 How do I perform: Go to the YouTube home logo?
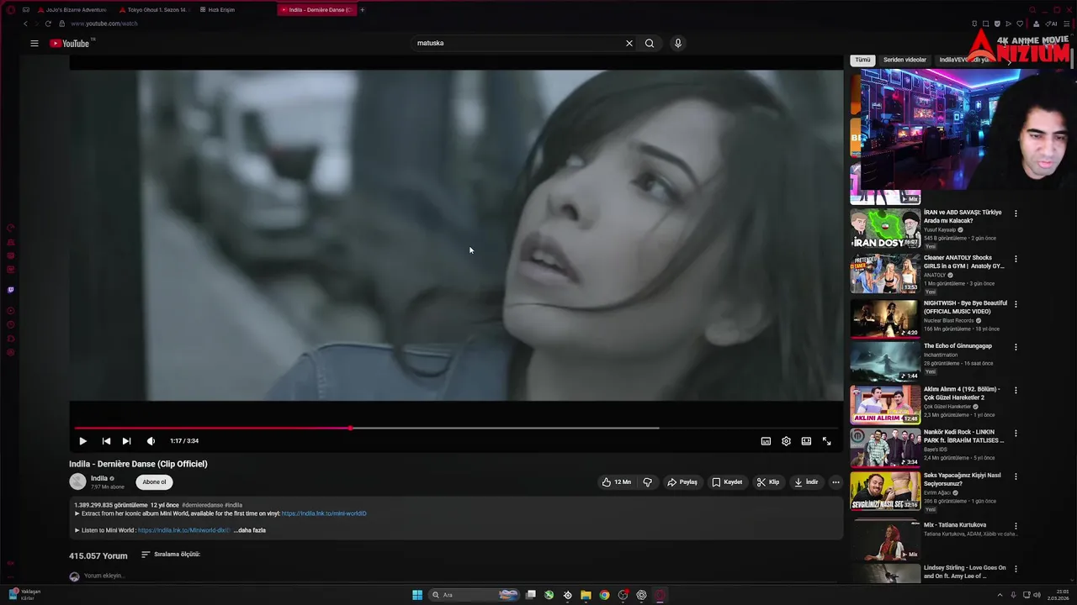70,43
